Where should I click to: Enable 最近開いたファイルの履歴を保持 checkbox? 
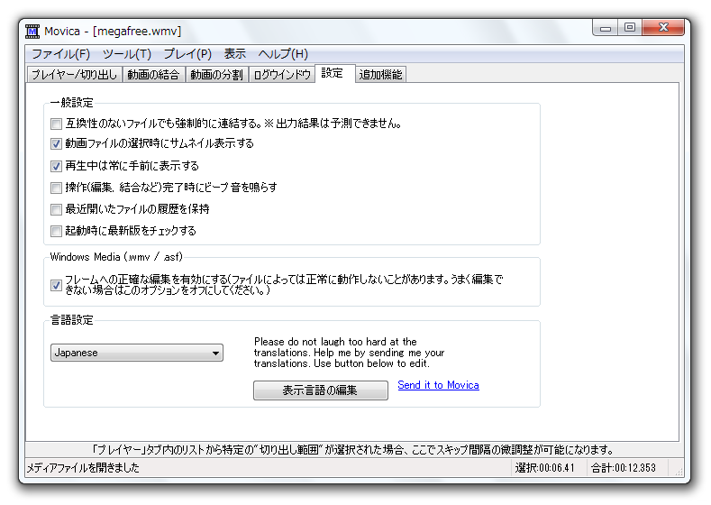pyautogui.click(x=56, y=209)
